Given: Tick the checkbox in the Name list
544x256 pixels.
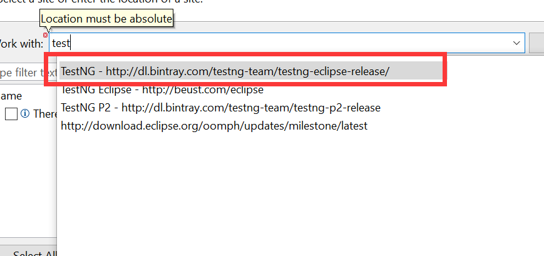Looking at the screenshot, I should [11, 114].
